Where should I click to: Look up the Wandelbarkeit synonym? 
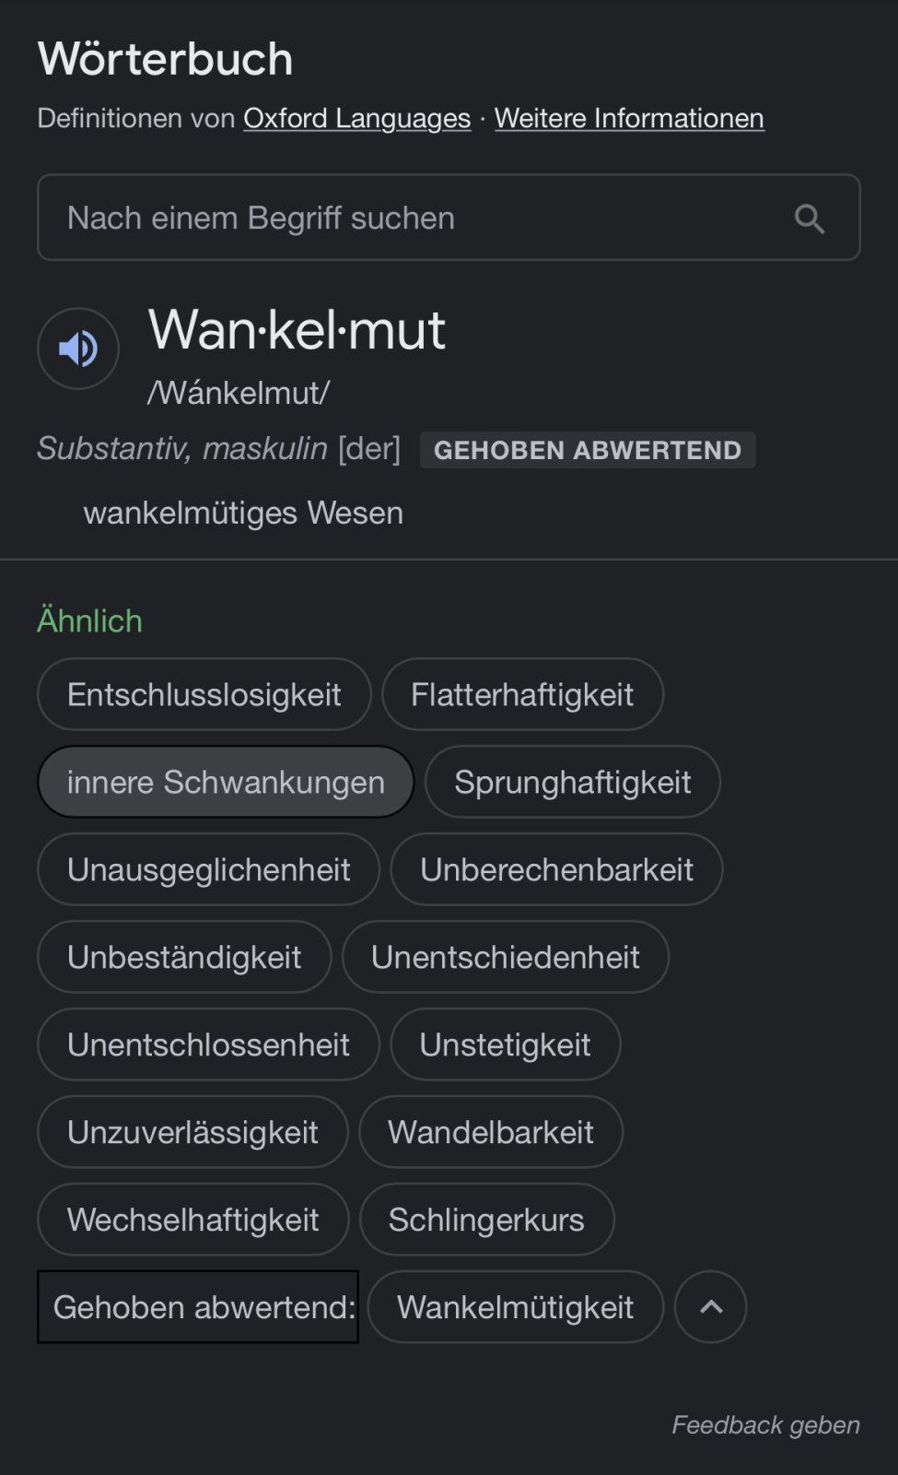[x=490, y=1132]
